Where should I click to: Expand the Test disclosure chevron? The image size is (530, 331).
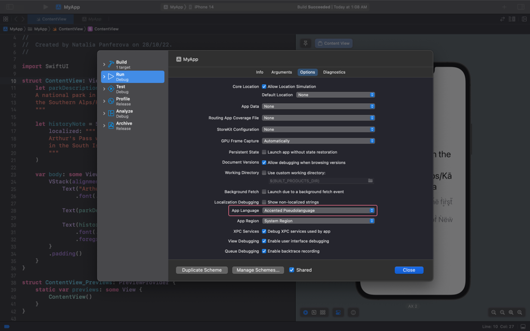tap(104, 89)
